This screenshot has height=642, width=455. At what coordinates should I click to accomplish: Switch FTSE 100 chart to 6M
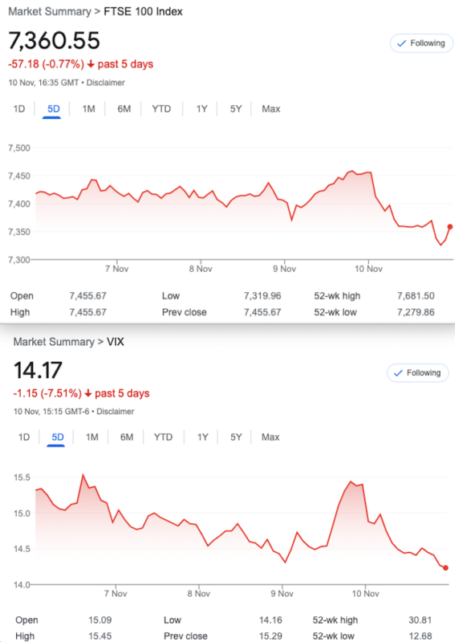124,109
